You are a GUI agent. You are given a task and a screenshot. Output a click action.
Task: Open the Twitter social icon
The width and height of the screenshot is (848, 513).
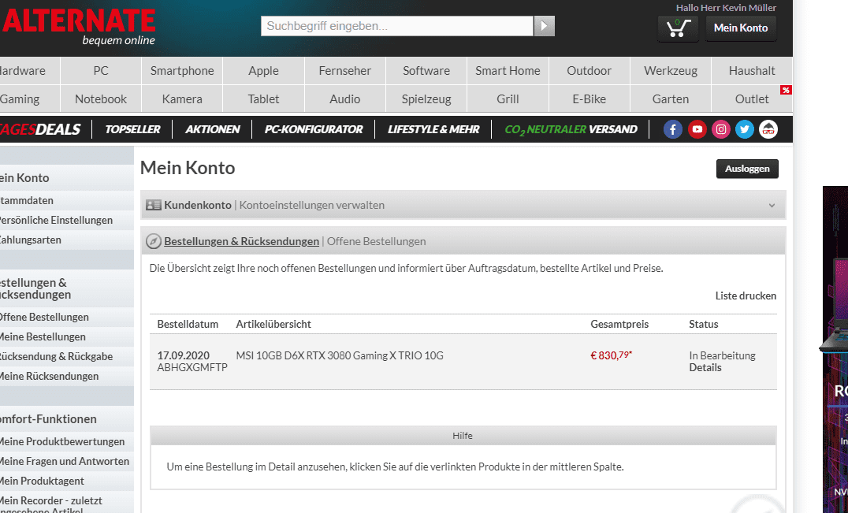(745, 129)
